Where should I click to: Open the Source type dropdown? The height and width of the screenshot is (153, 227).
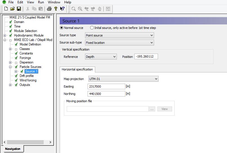coord(119,35)
